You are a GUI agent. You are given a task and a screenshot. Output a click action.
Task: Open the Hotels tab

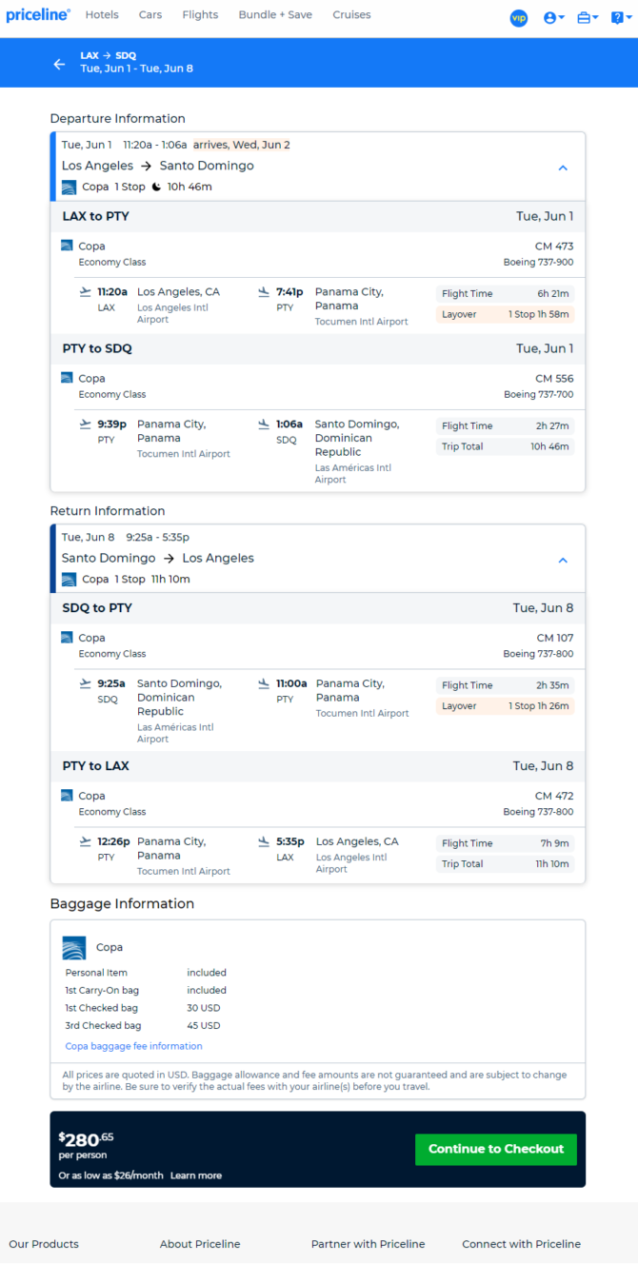[102, 15]
